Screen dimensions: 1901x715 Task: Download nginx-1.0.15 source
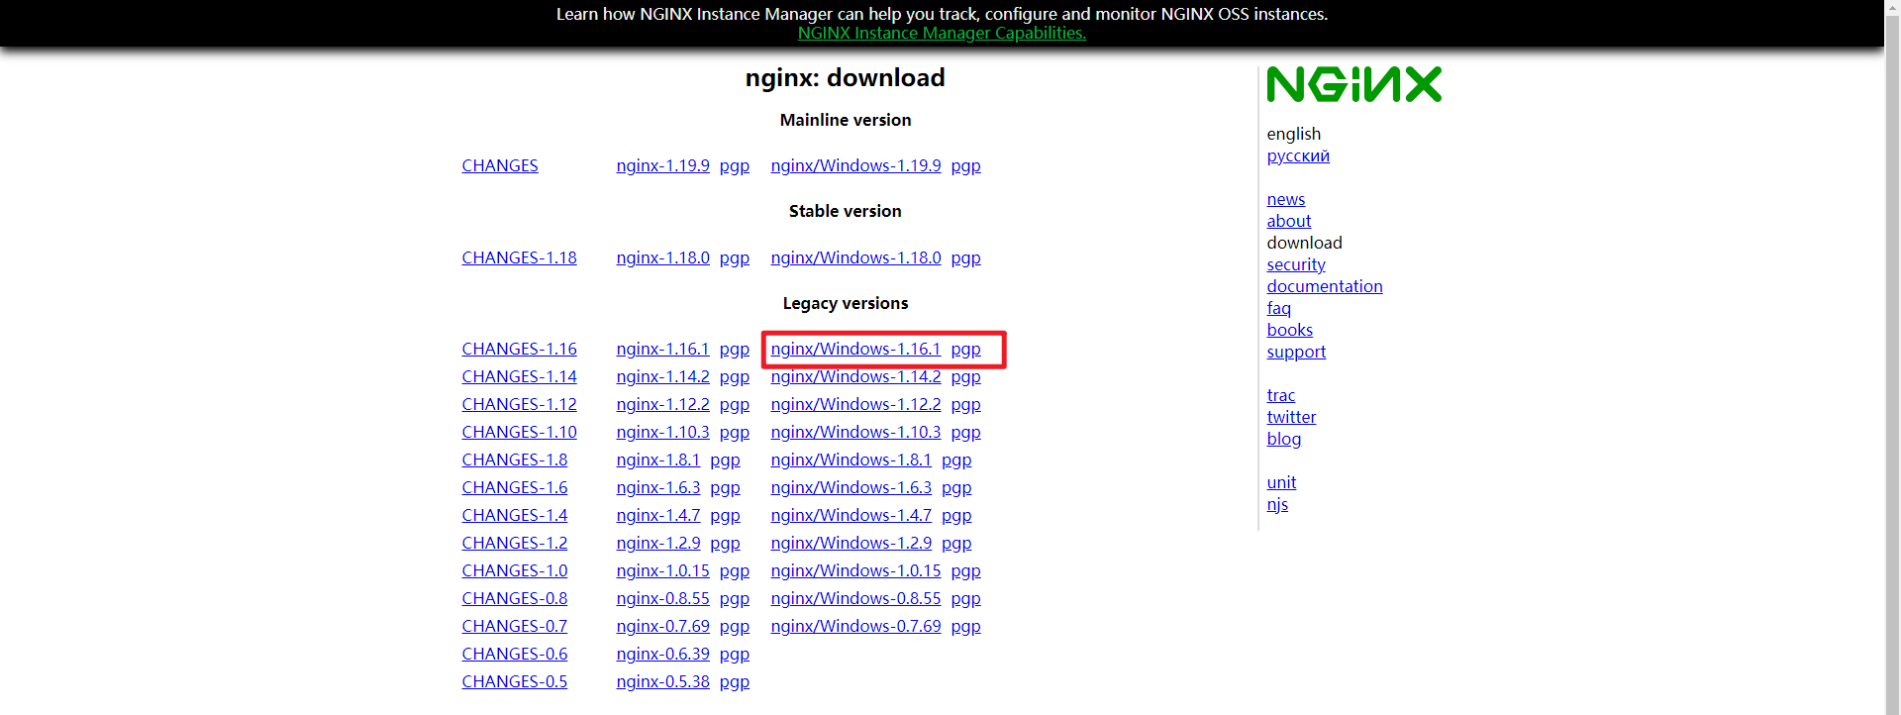coord(662,570)
